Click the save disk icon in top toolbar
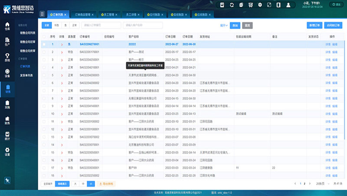The image size is (347, 196). click(x=222, y=5)
